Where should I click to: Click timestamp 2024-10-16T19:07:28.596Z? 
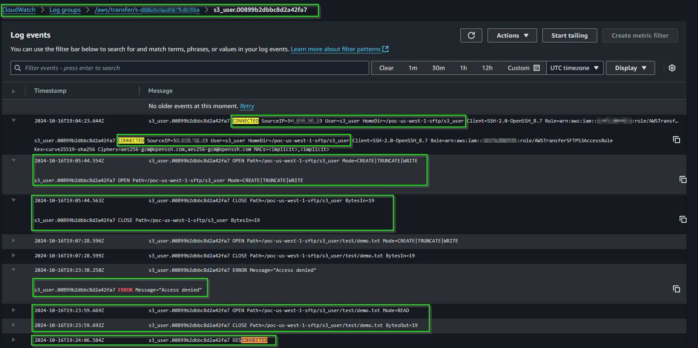(69, 241)
